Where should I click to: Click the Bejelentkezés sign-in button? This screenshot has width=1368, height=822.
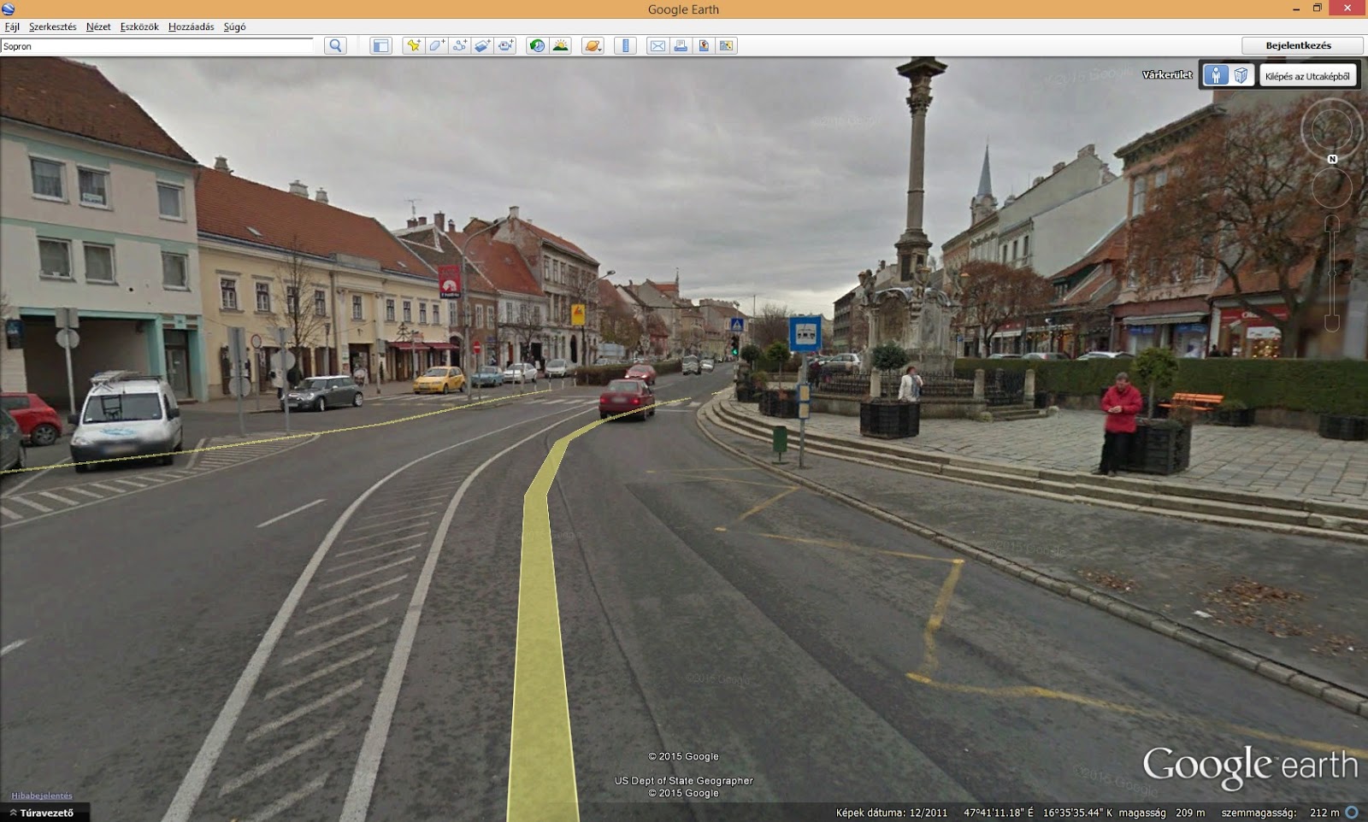pos(1298,45)
